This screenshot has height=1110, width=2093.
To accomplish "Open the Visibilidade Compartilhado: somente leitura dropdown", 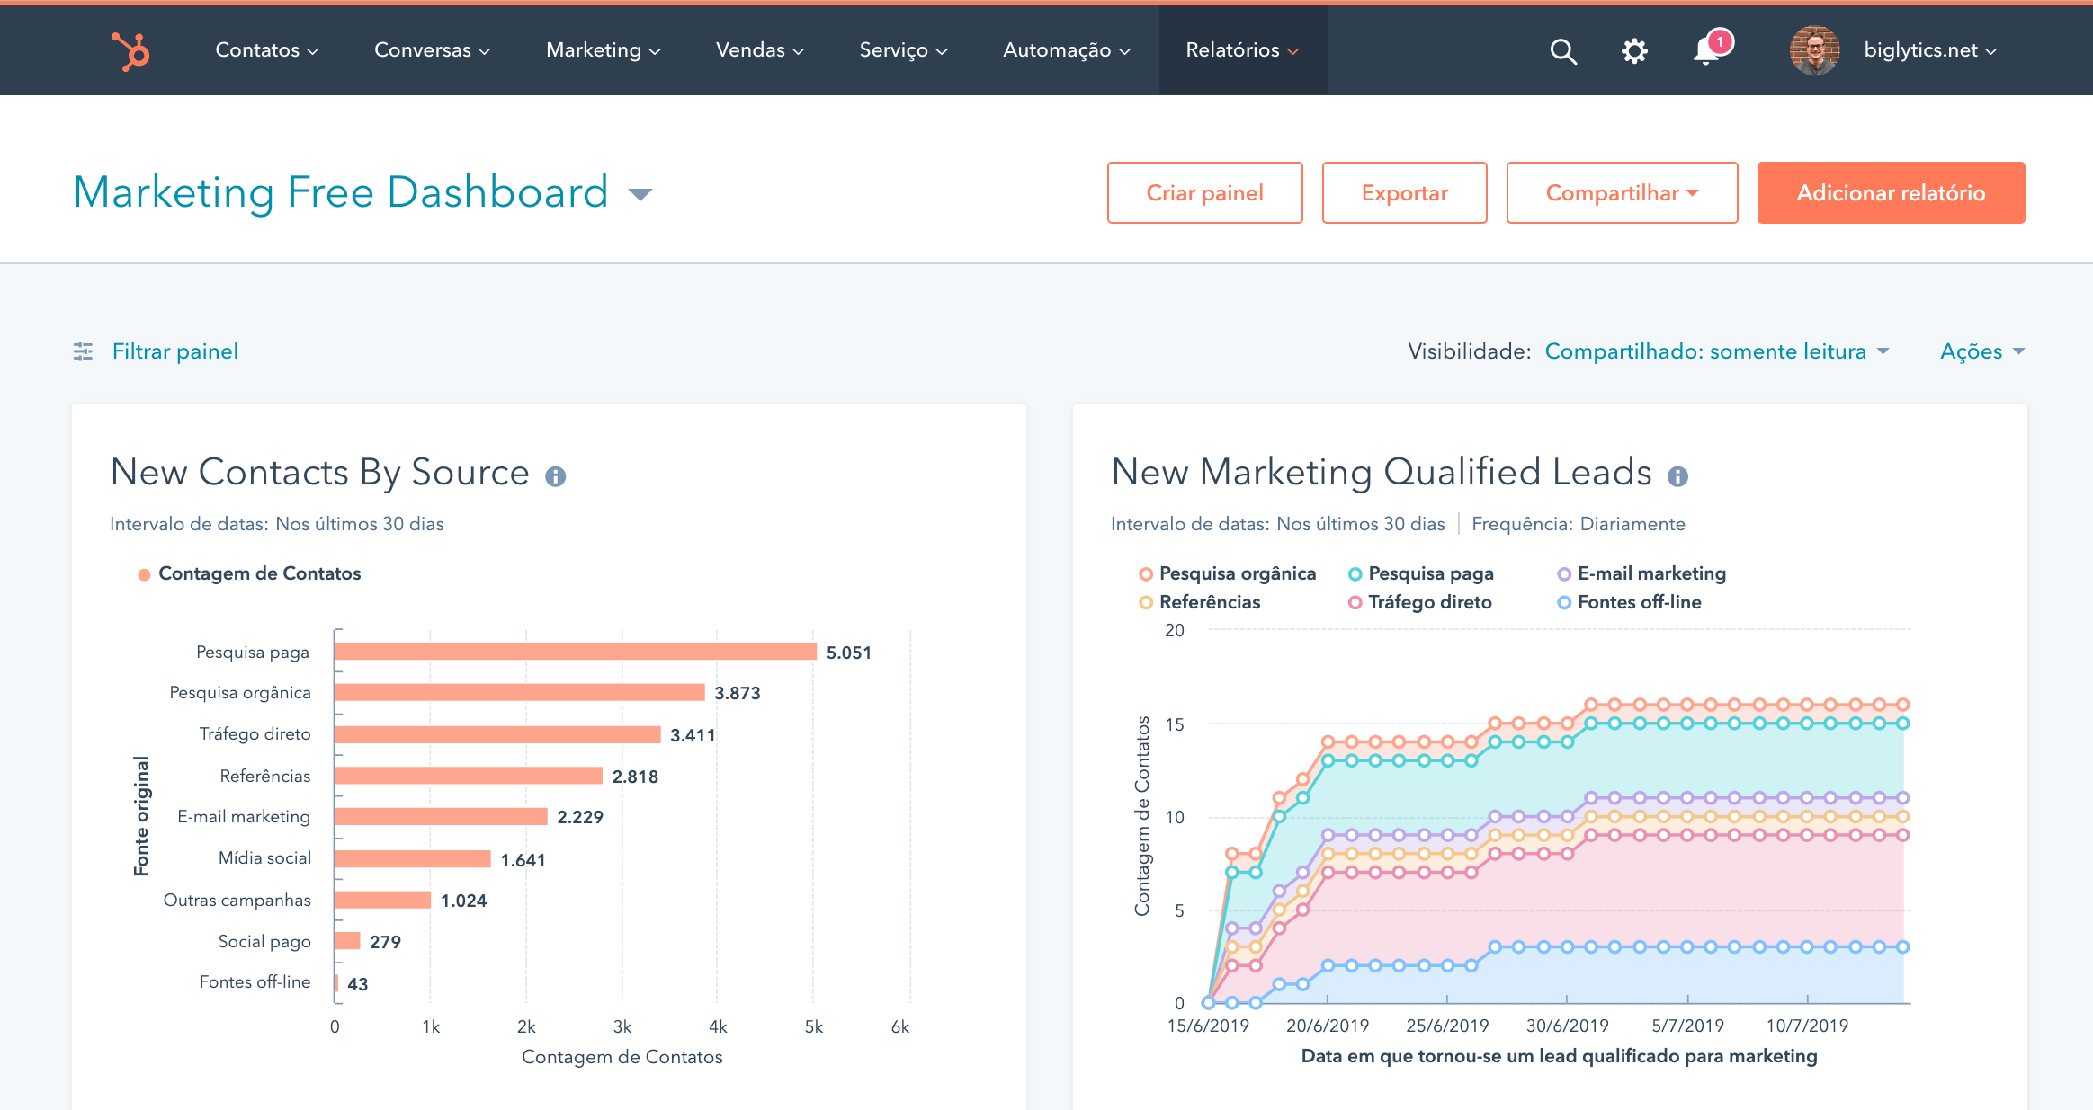I will pos(1716,351).
